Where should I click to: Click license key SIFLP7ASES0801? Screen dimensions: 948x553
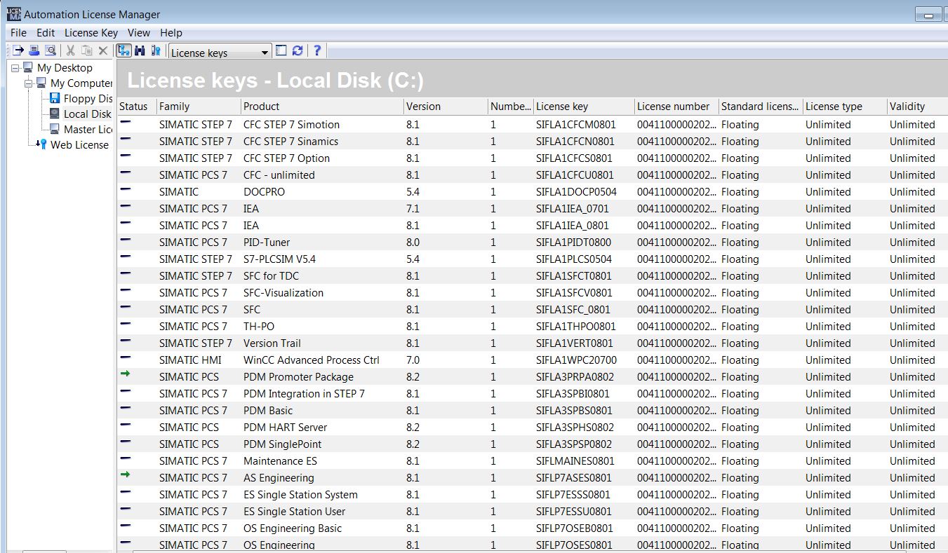coord(573,478)
